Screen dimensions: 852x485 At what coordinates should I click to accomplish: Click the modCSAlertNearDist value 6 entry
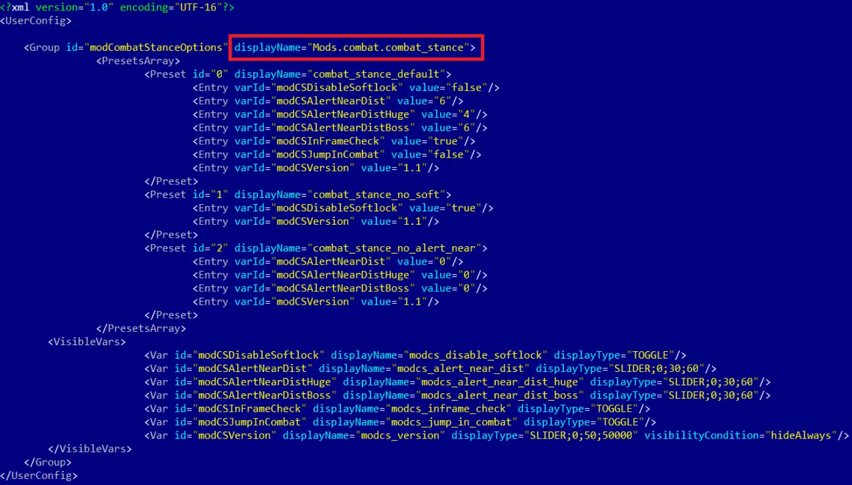click(328, 101)
